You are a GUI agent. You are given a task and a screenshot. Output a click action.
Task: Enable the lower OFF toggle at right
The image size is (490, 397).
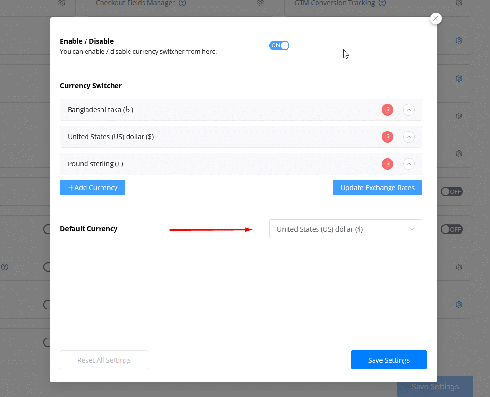(451, 229)
